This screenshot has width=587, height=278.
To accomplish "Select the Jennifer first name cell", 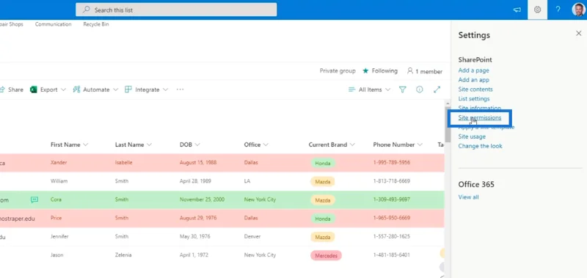I will coord(59,236).
